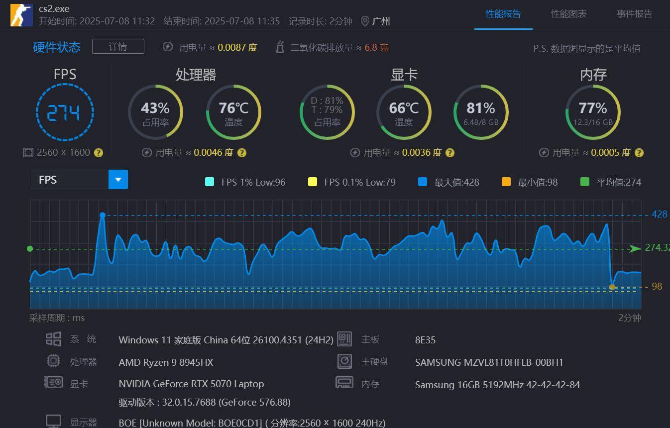Click the power usage icon beside 用电量 0.0087 度
This screenshot has height=428, width=670.
pos(168,47)
